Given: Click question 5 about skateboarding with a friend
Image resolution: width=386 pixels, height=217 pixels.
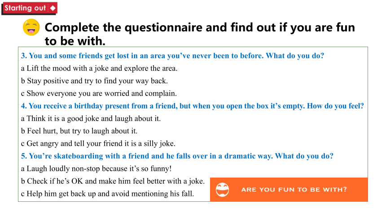Looking at the screenshot, I should coord(177,156).
